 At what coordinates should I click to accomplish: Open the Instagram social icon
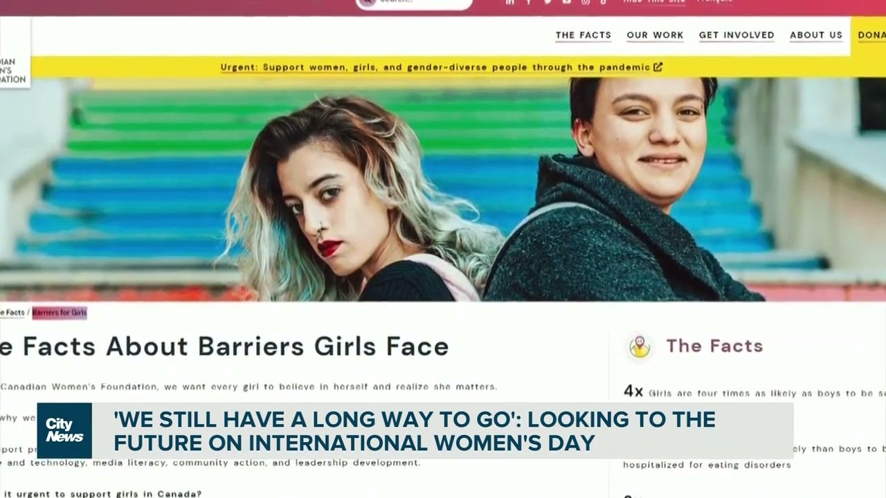coord(585,2)
